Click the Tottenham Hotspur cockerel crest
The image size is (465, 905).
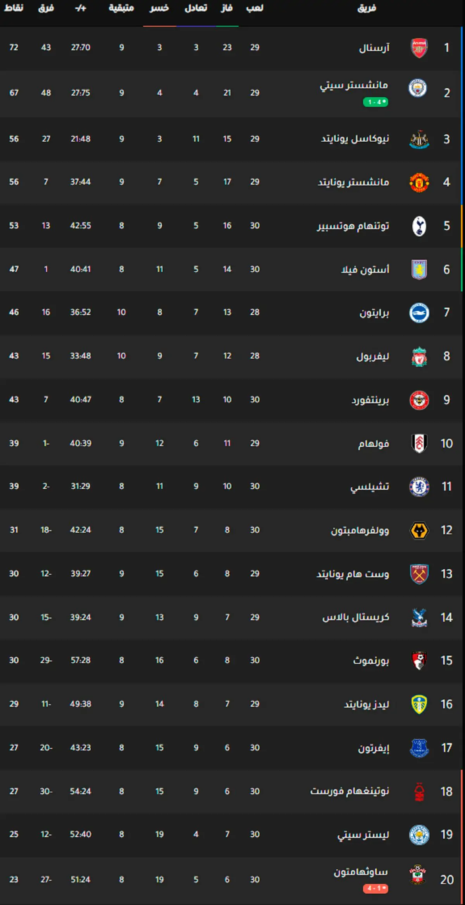(419, 226)
